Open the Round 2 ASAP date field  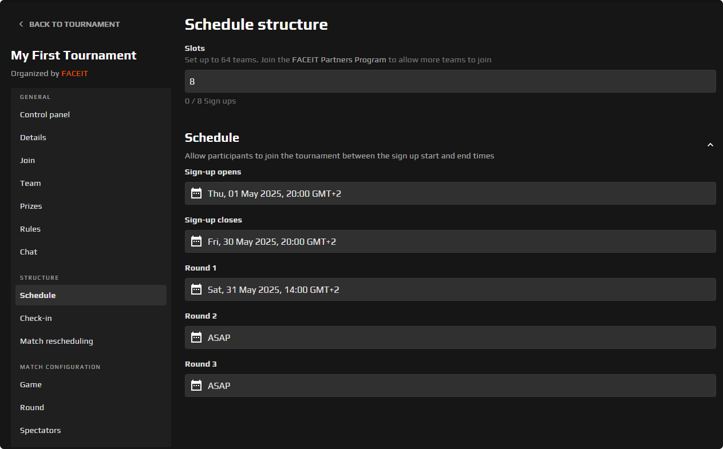(x=450, y=337)
